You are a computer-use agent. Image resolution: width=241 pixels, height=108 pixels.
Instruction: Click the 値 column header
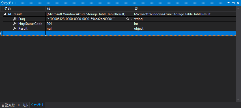(89, 8)
